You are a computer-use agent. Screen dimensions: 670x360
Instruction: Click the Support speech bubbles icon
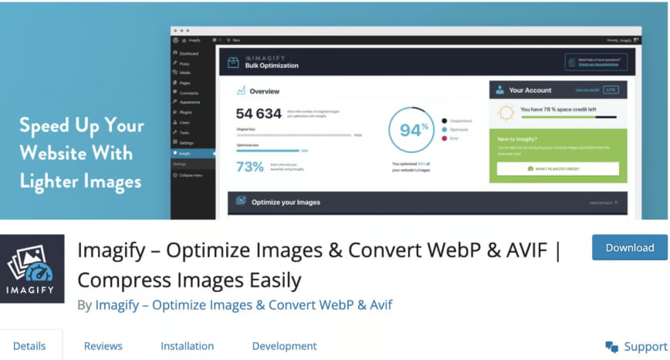point(612,347)
